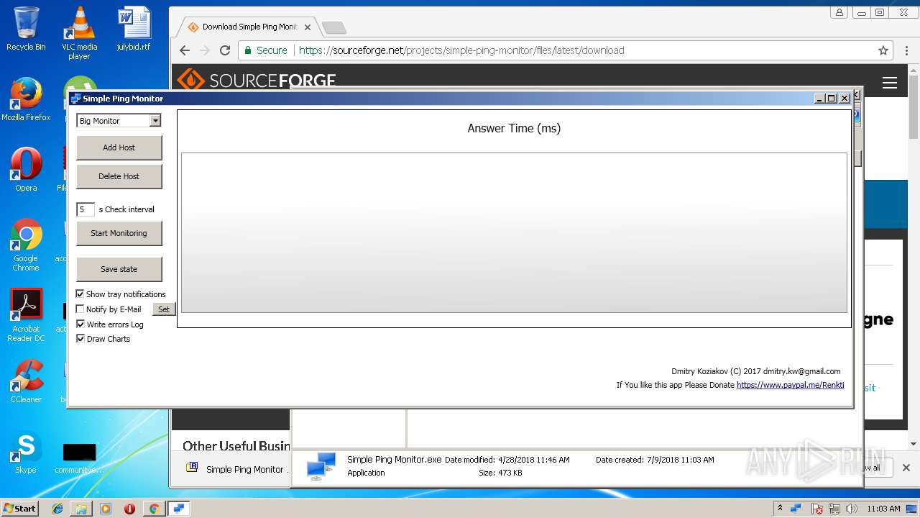The width and height of the screenshot is (920, 518).
Task: Open the PayPal donate link
Action: coord(790,385)
